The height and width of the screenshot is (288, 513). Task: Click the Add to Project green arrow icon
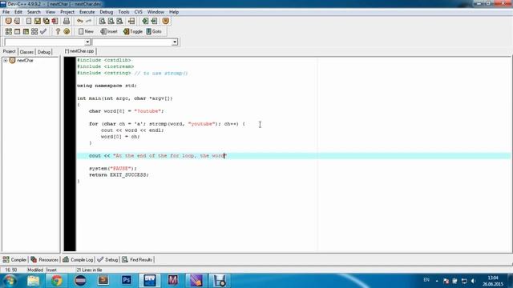(145, 21)
